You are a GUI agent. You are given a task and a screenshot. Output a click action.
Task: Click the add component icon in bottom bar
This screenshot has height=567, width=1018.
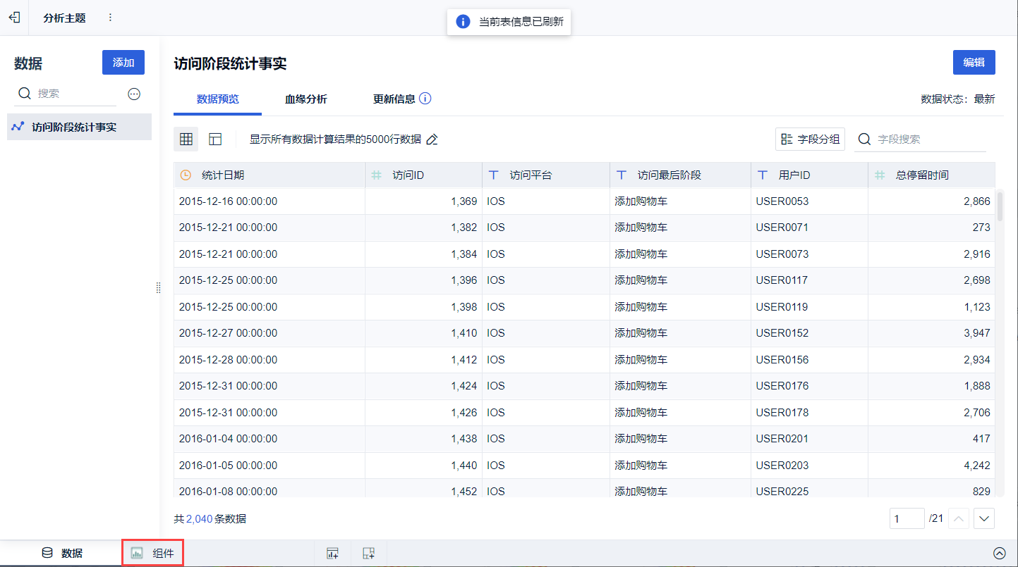point(332,554)
